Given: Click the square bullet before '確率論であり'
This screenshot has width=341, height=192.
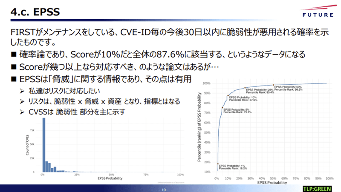Looking at the screenshot, I should point(13,55).
